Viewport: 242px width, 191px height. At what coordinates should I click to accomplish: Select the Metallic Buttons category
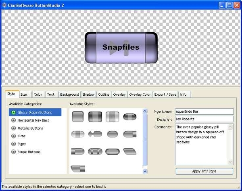[35, 128]
